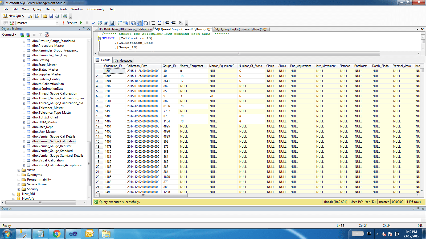The width and height of the screenshot is (426, 239).
Task: Click the Parse query checkmark icon
Action: (93, 23)
